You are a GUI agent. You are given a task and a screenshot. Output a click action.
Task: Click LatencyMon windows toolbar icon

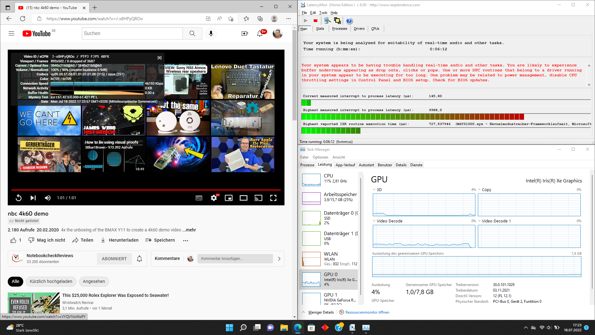(x=337, y=21)
